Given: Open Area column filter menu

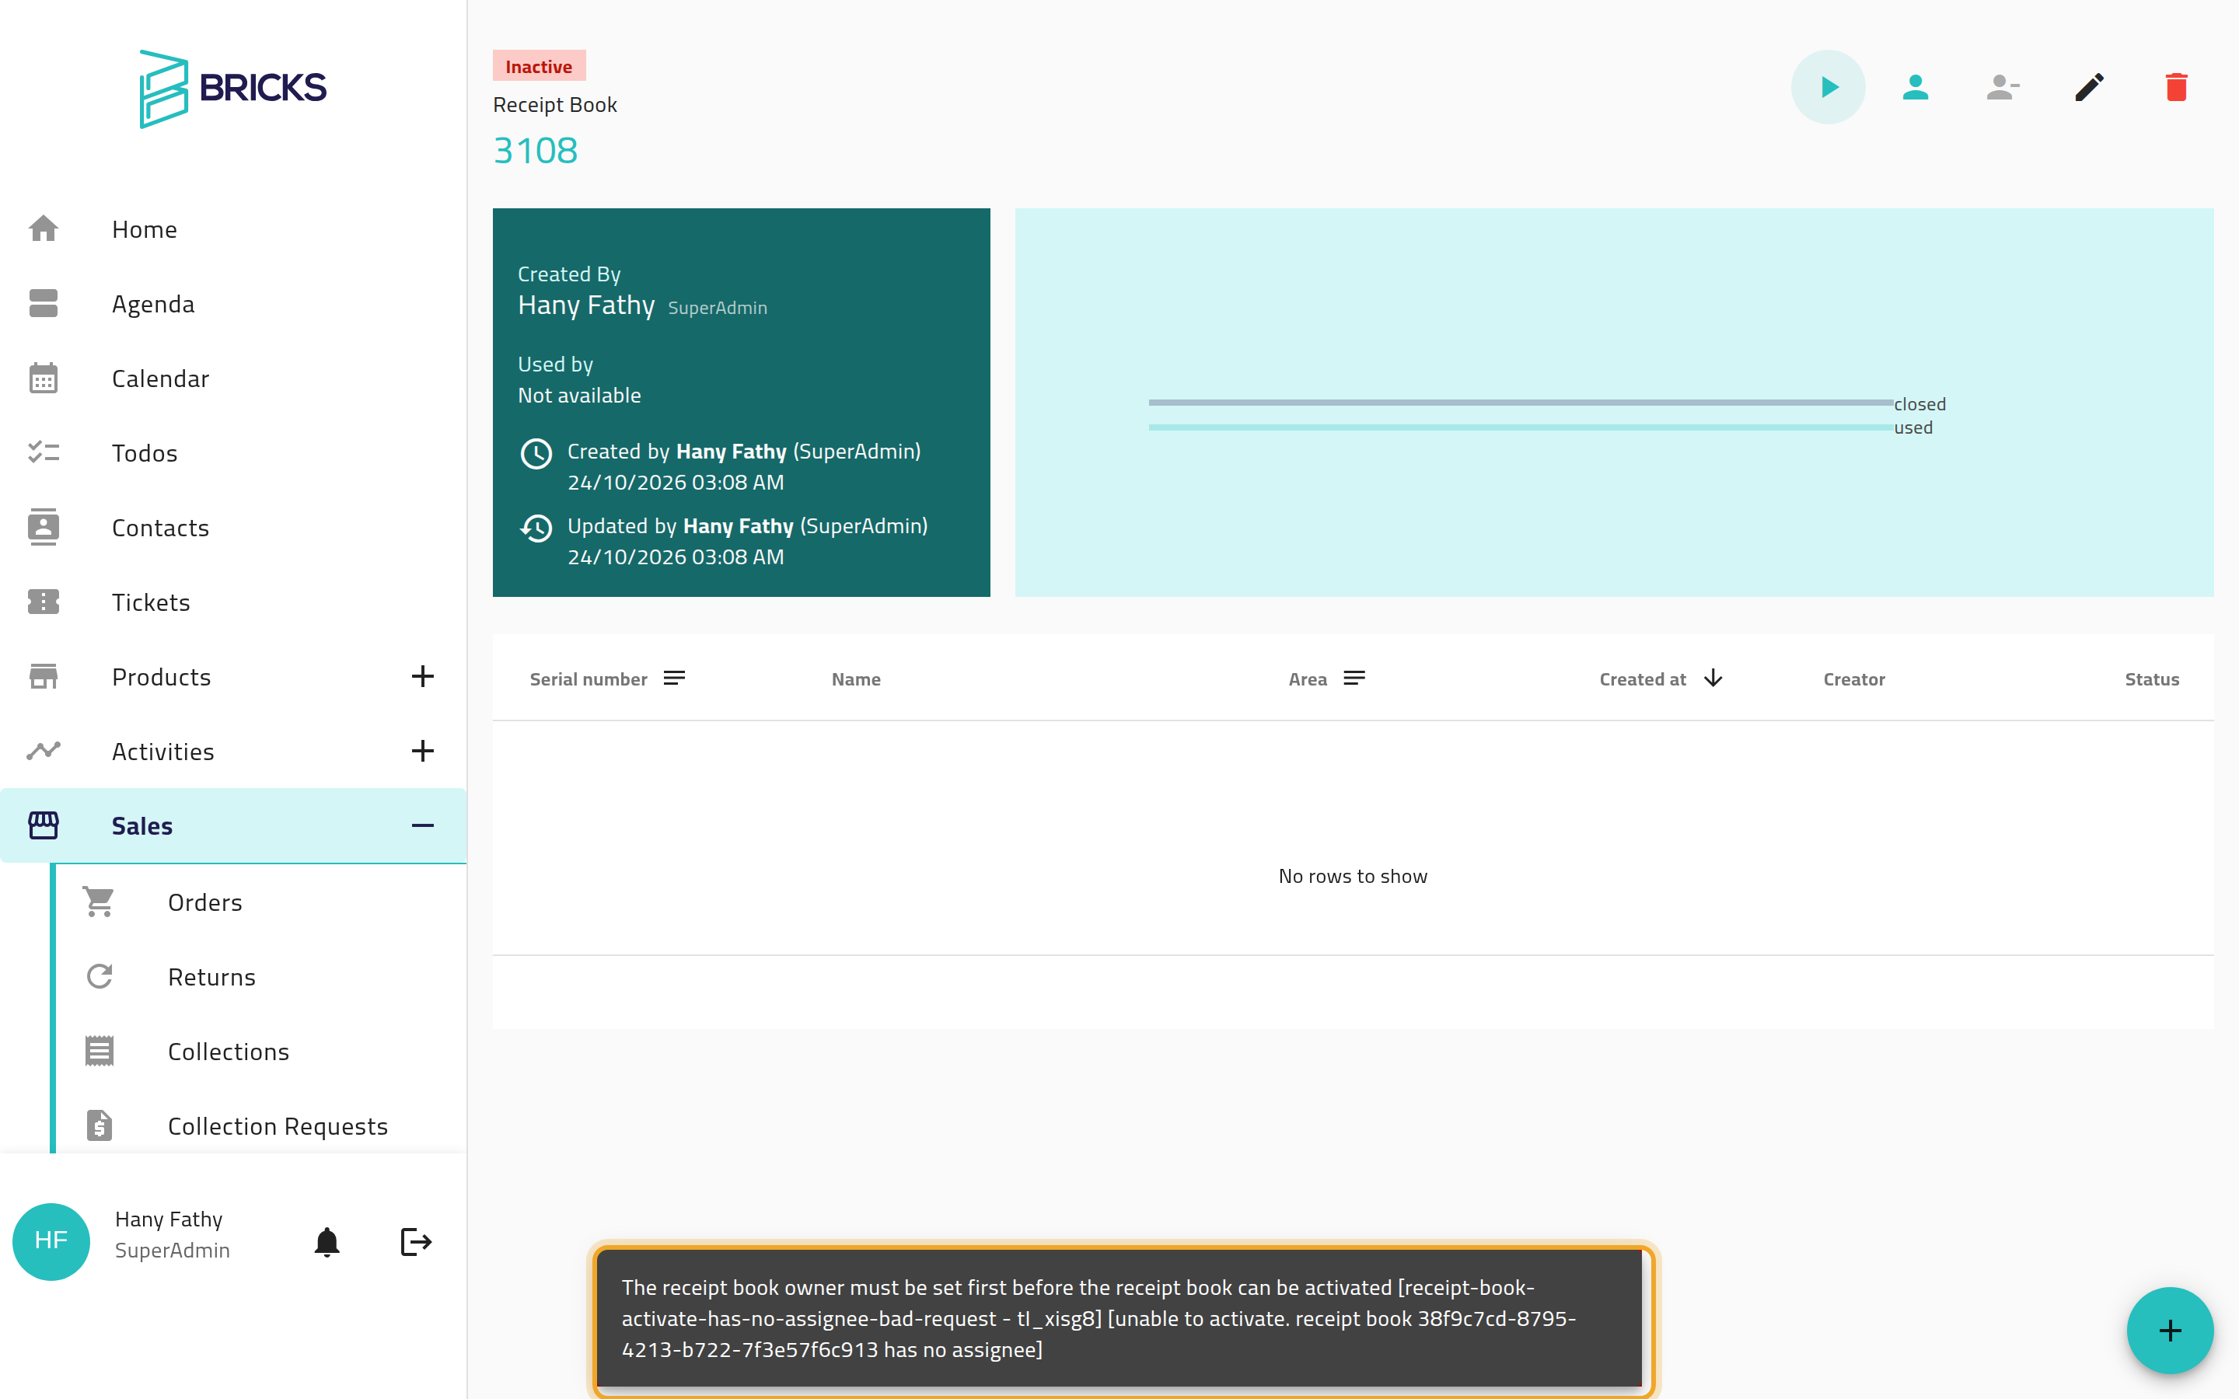Looking at the screenshot, I should (x=1354, y=679).
